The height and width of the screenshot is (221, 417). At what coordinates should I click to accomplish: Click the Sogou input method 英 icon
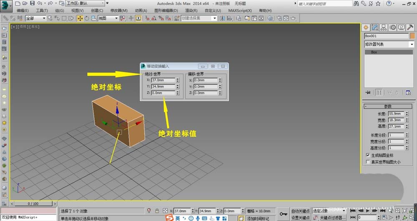177,218
